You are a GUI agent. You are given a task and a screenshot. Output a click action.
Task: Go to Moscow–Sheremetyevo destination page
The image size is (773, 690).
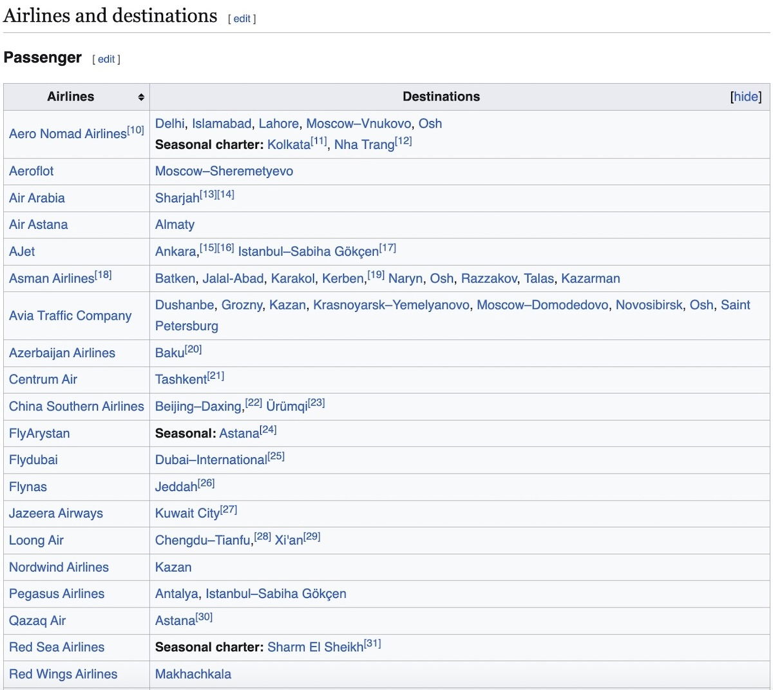(x=224, y=171)
